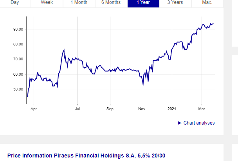The width and height of the screenshot is (238, 161).
Task: Select the Week time range tab
Action: pyautogui.click(x=47, y=3)
